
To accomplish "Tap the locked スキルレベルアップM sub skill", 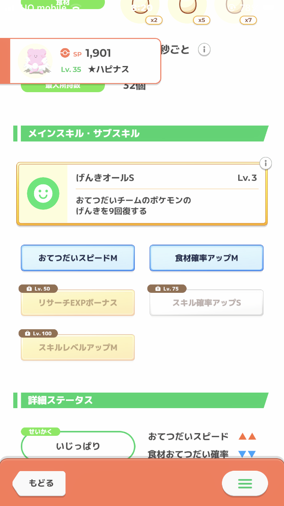I will 78,348.
